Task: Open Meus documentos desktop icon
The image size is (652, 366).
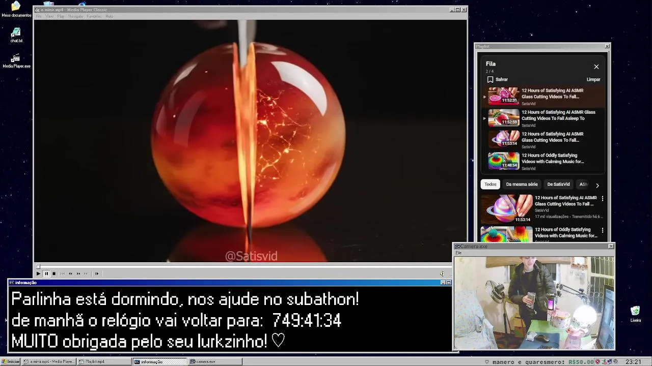Action: (x=16, y=9)
